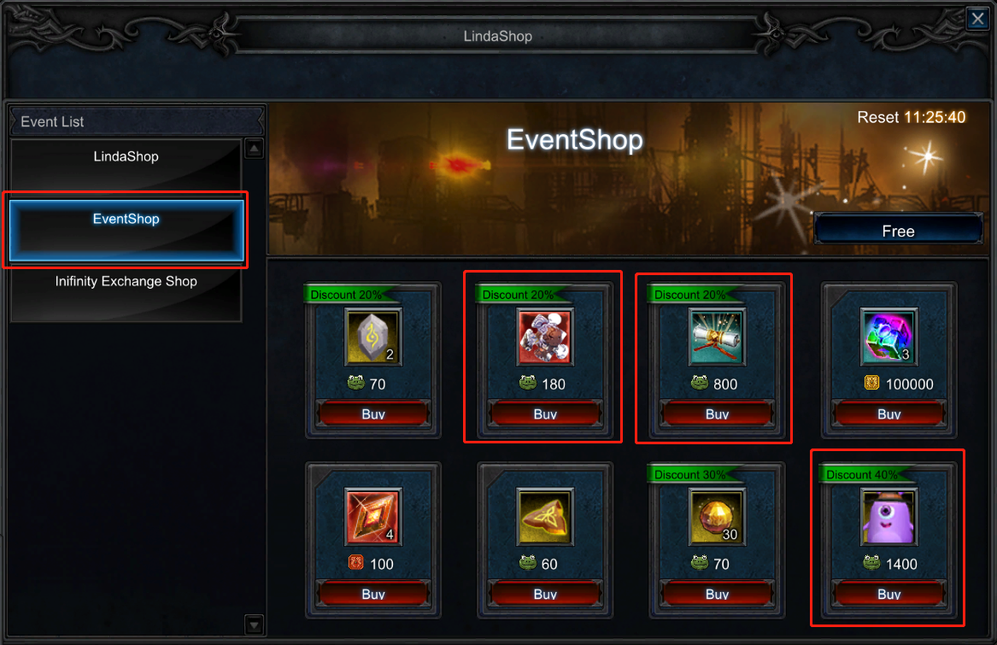Click the golden orb item icon
The width and height of the screenshot is (997, 645).
717,517
